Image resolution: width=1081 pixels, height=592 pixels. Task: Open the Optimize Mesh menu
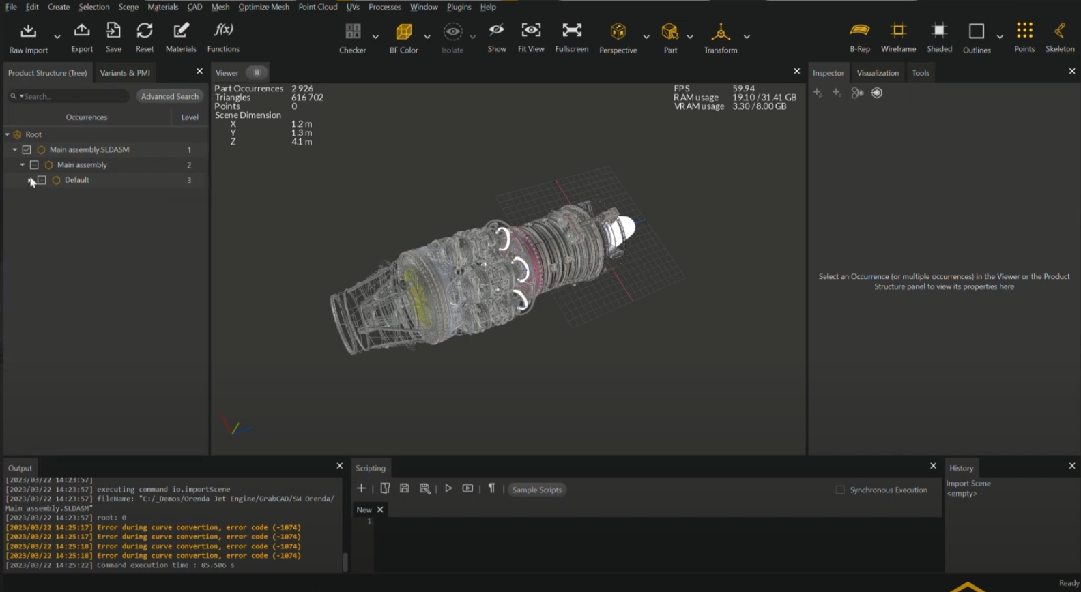coord(263,7)
